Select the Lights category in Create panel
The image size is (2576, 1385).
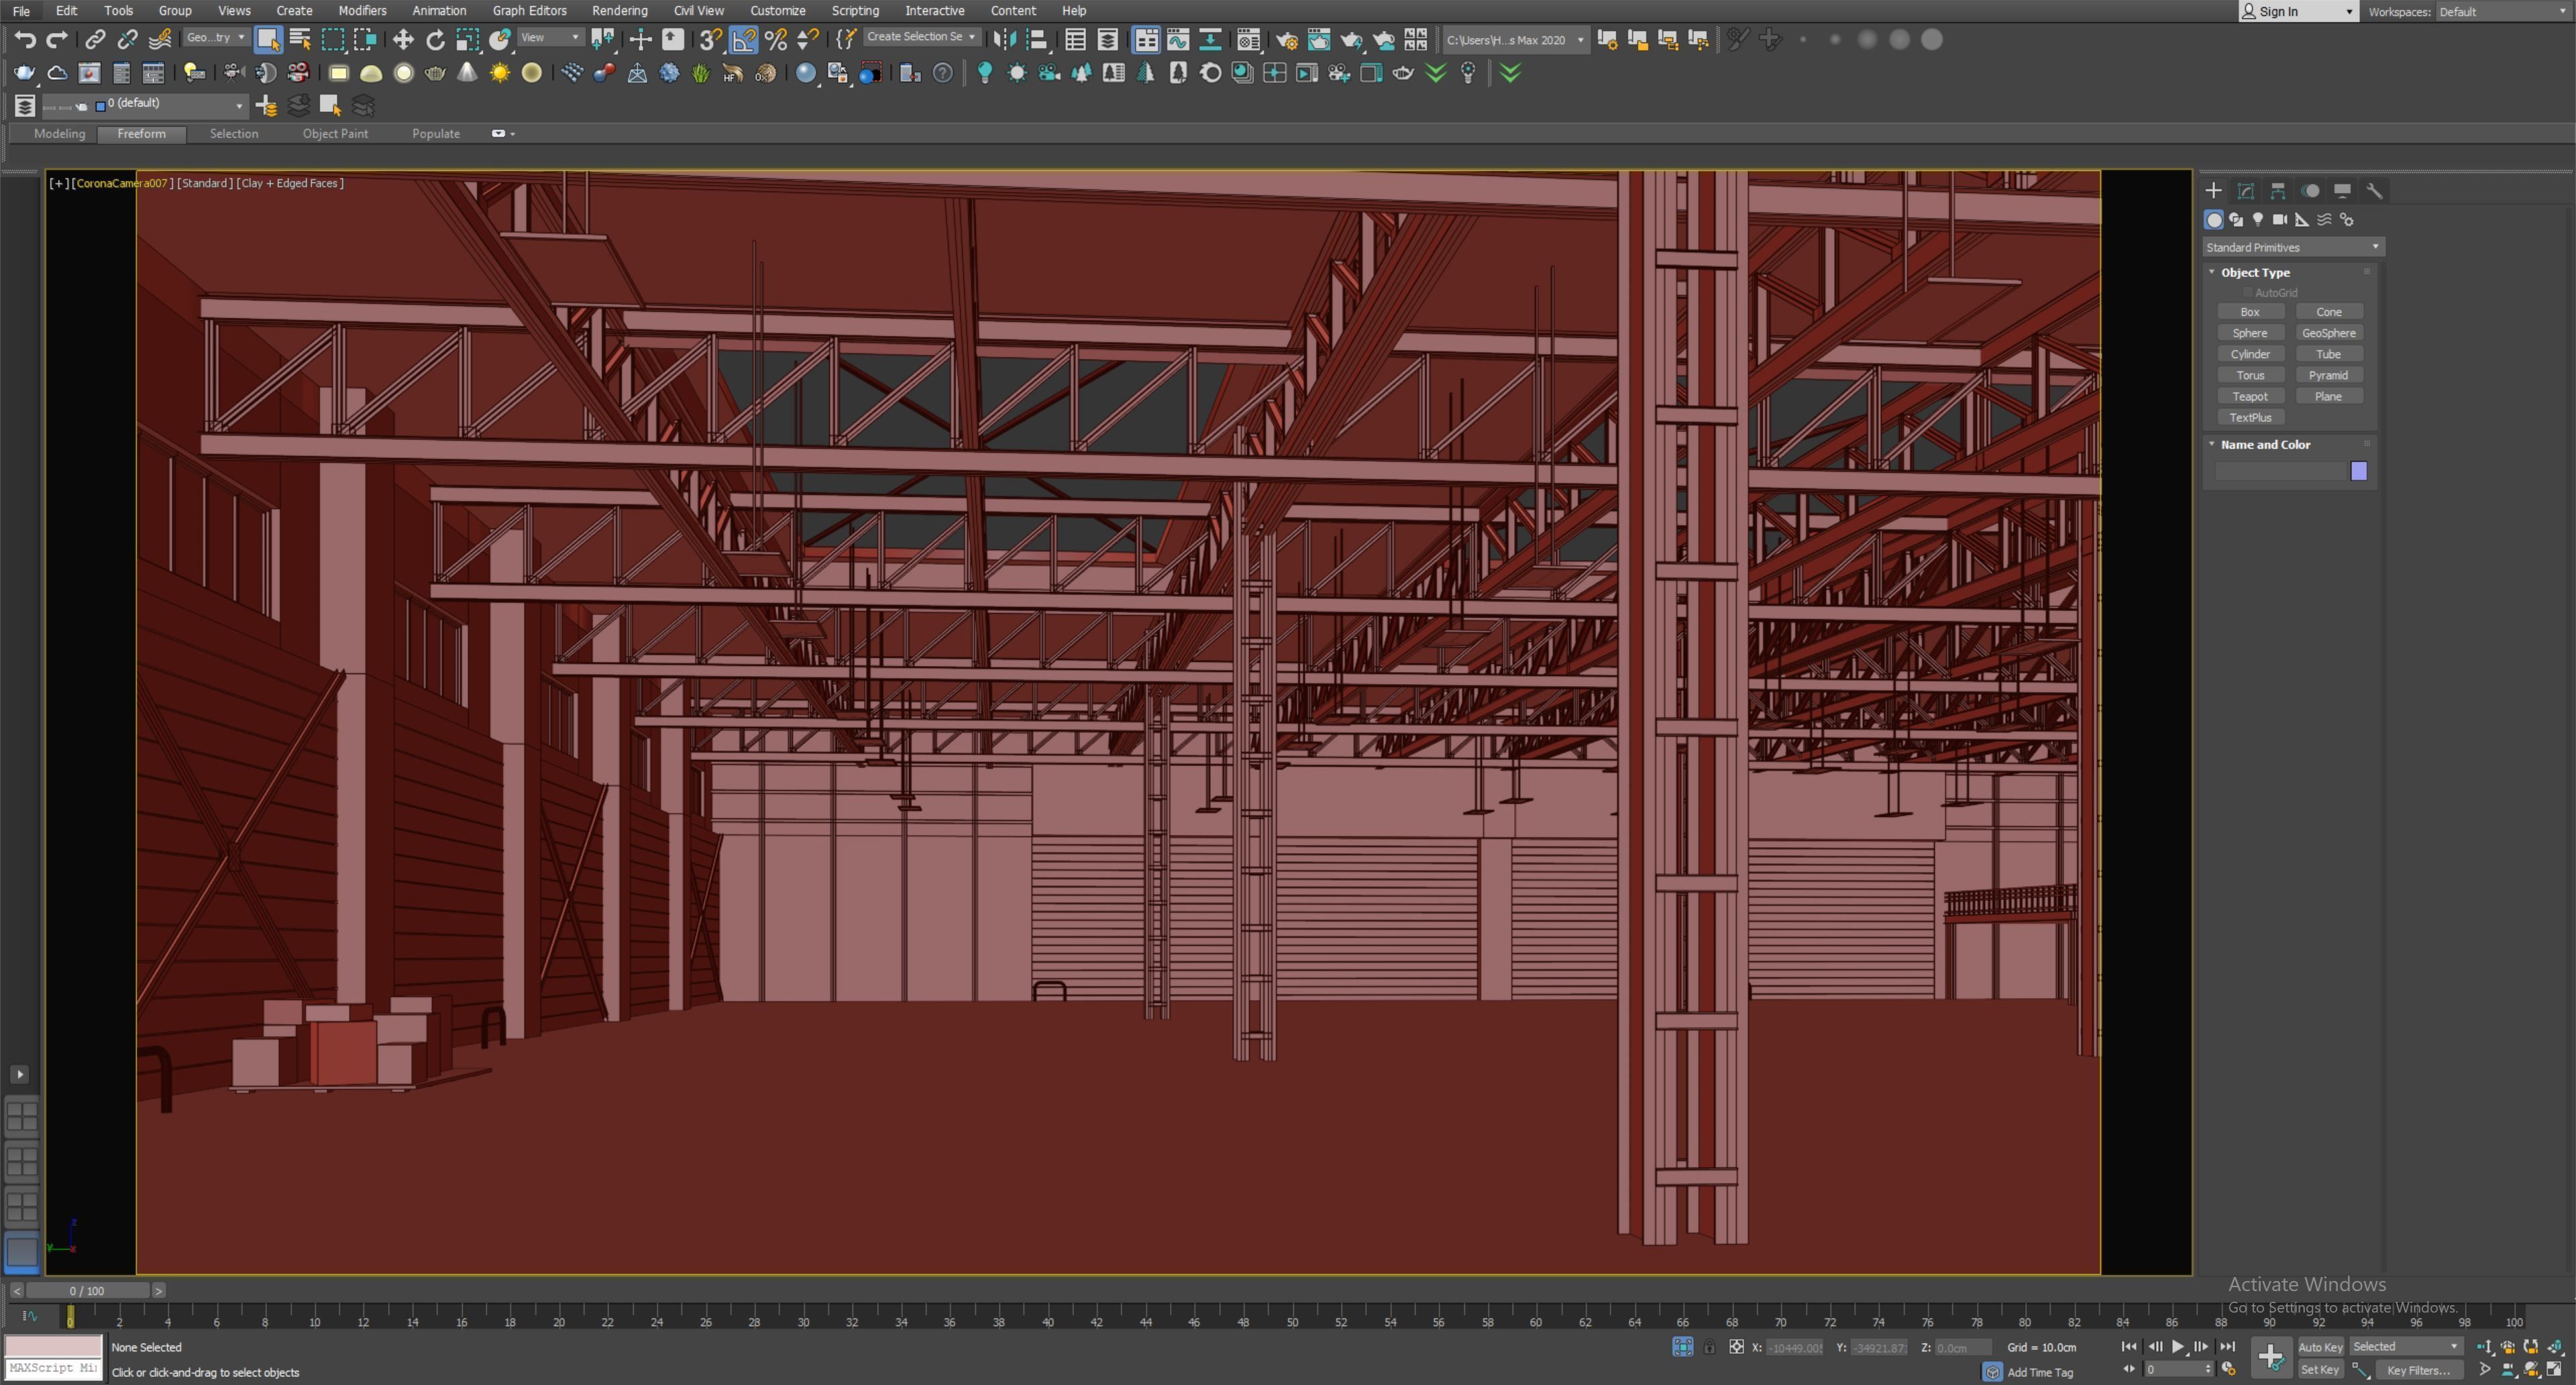(2258, 219)
